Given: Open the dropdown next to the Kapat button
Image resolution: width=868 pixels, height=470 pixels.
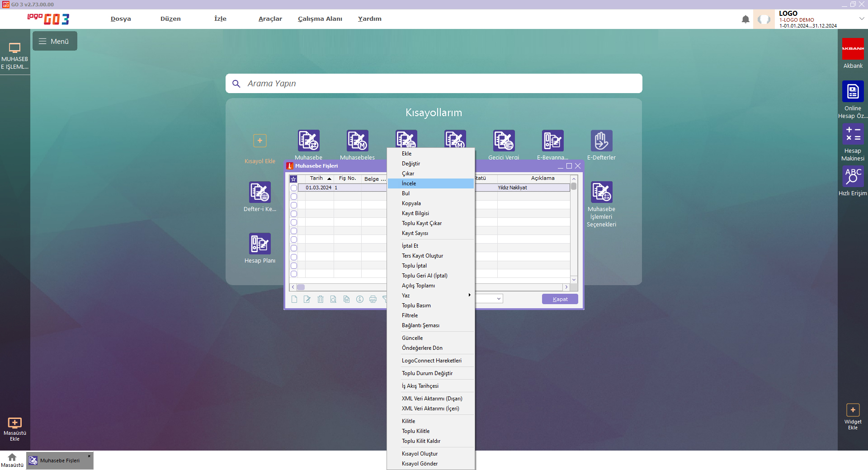Looking at the screenshot, I should (x=499, y=299).
